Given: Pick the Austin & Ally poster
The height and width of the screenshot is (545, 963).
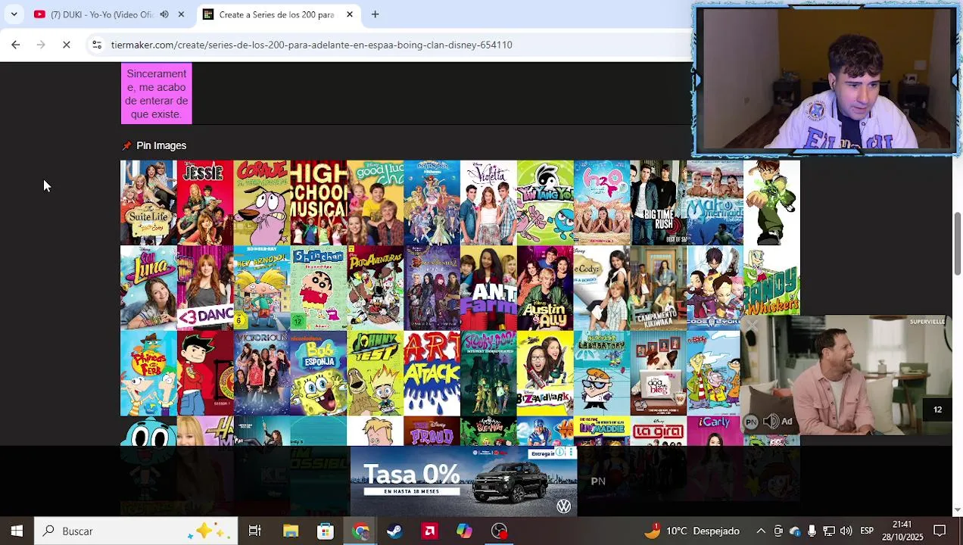Looking at the screenshot, I should click(x=545, y=288).
